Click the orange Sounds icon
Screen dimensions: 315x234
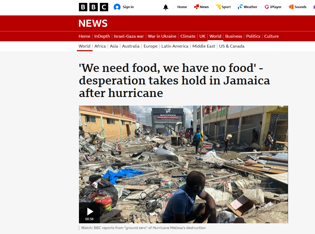pos(291,7)
